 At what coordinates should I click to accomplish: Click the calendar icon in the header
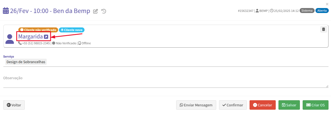coord(6,11)
